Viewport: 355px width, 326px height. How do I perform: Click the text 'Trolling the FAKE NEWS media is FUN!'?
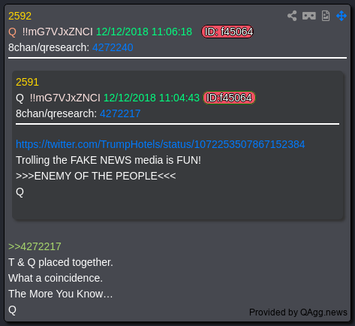coord(108,160)
